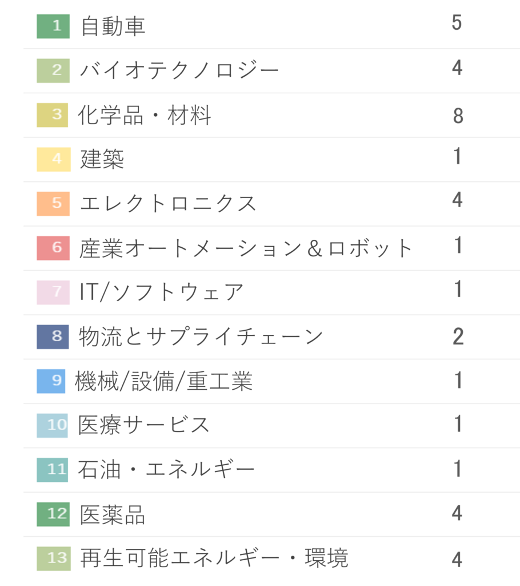This screenshot has height=586, width=520.
Task: Click the yellow number 3 badge
Action: pyautogui.click(x=52, y=115)
